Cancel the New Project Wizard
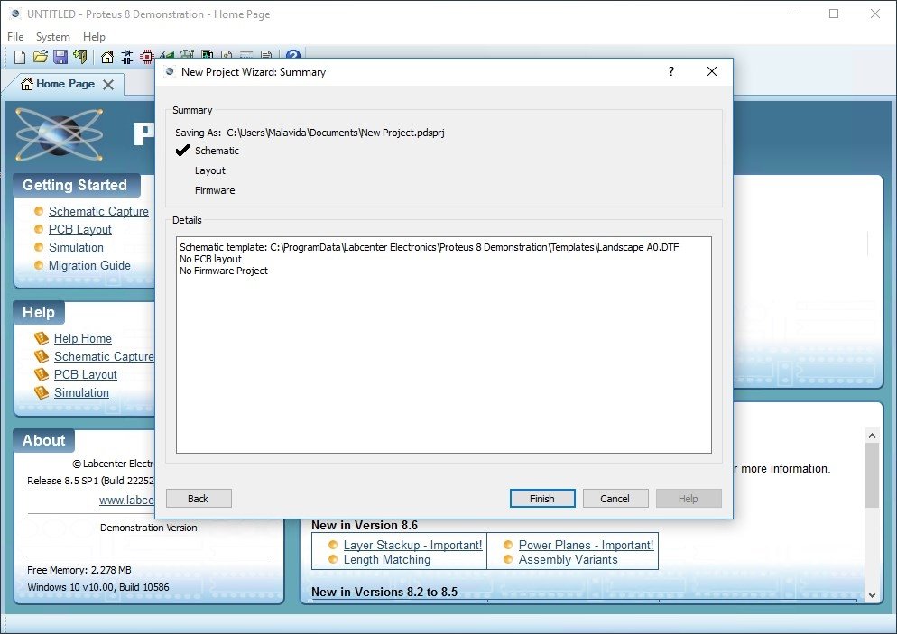Image resolution: width=897 pixels, height=634 pixels. [615, 499]
